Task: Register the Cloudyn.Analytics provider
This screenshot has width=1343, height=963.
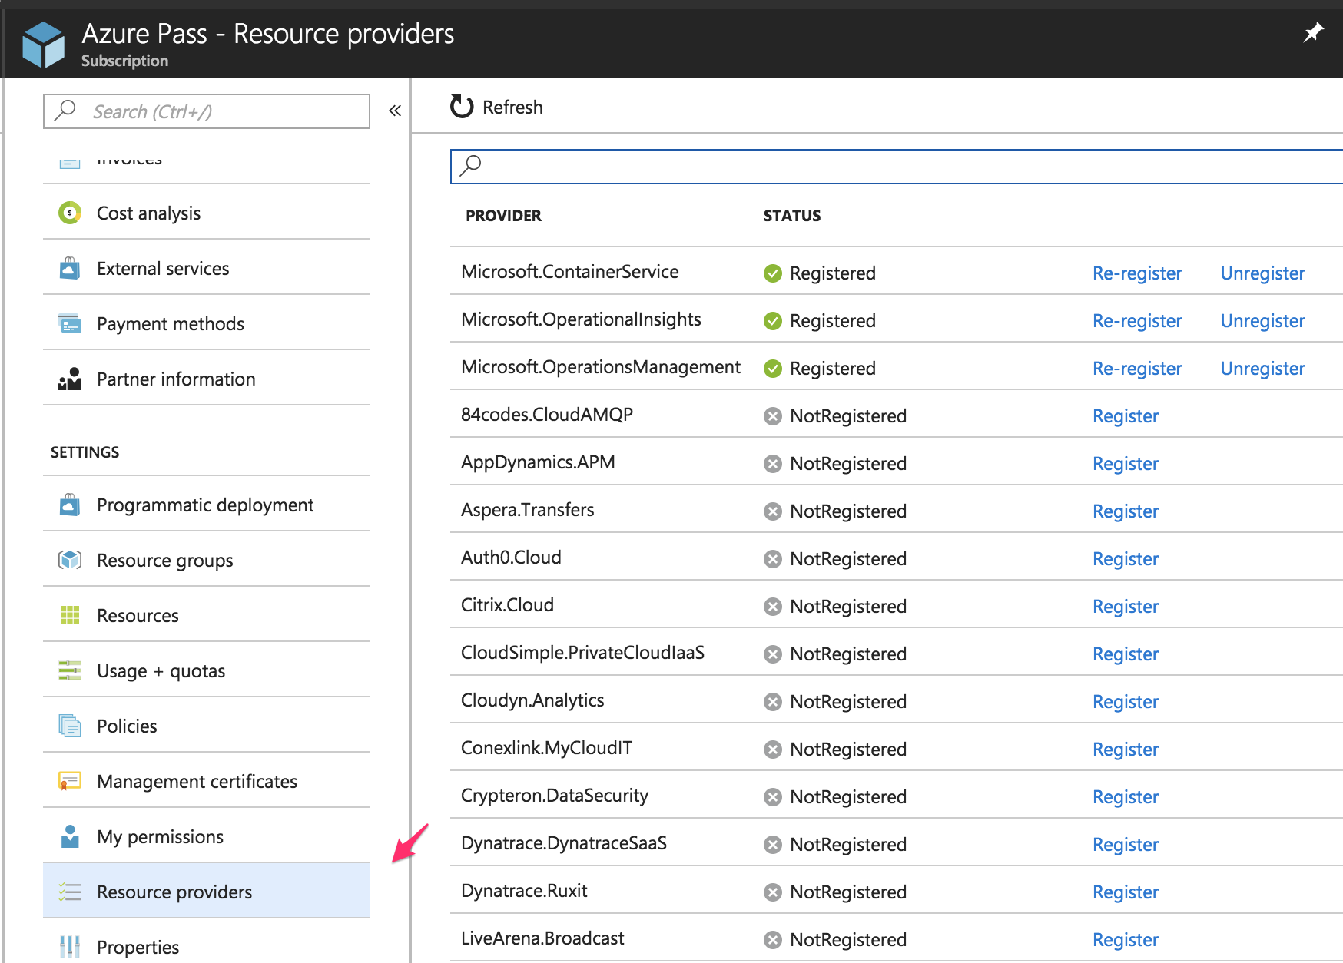Action: pyautogui.click(x=1126, y=702)
